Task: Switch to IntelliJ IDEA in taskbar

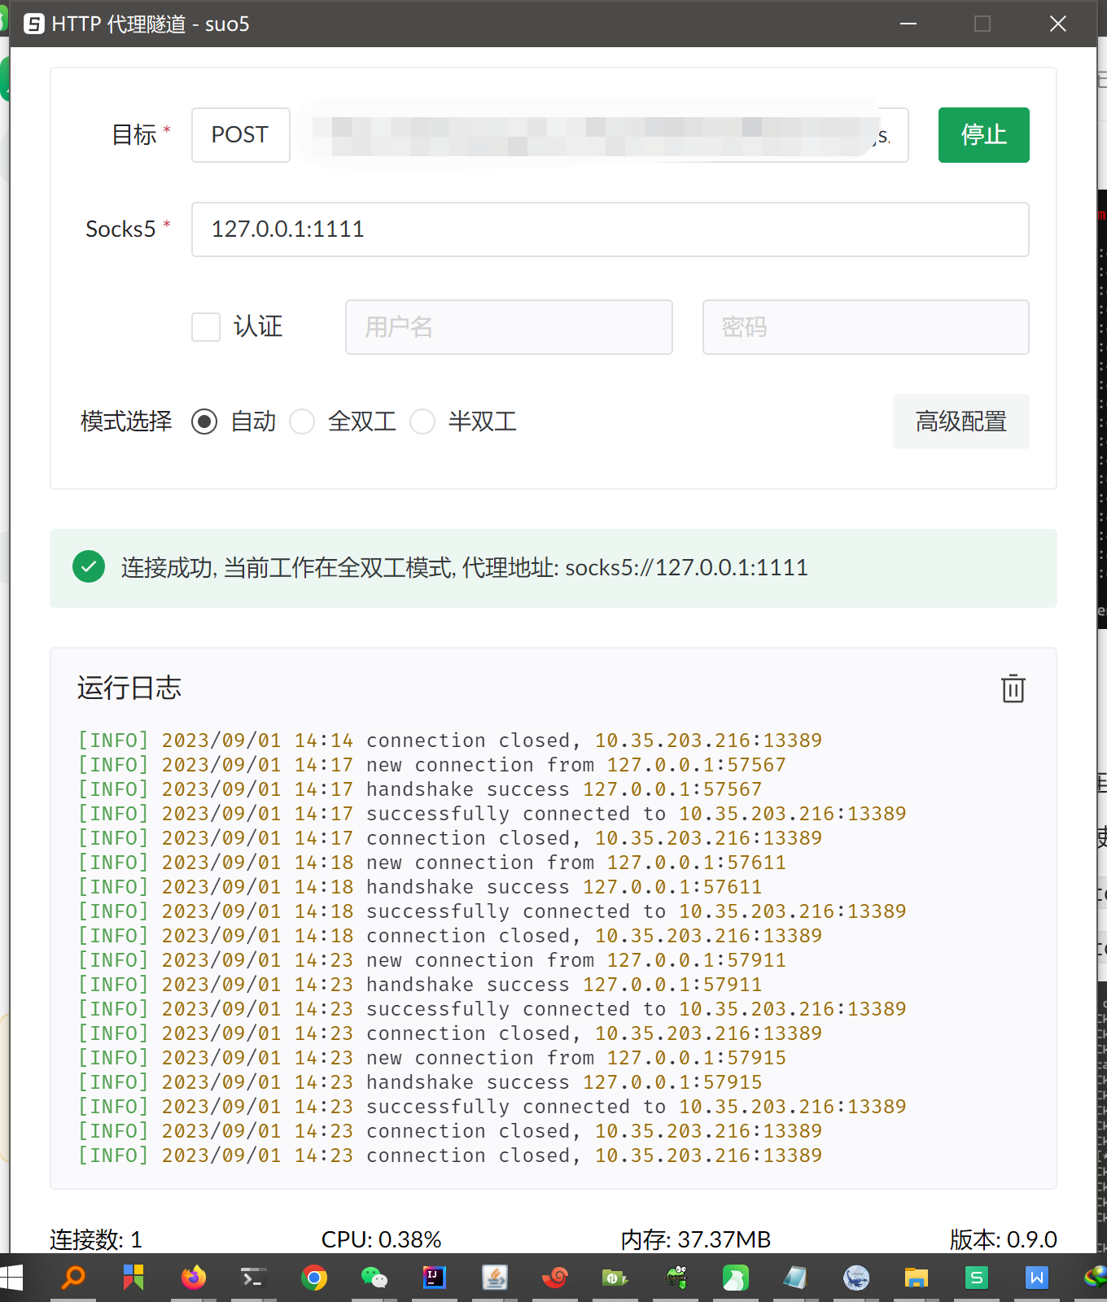Action: coord(435,1278)
